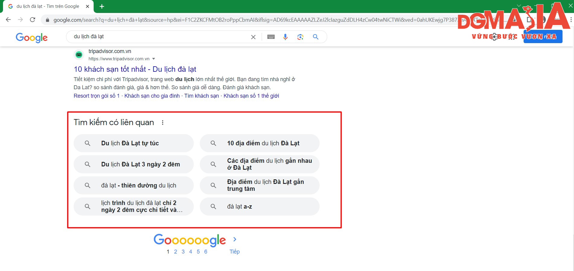Viewport: 574px width, 271px height.
Task: Click the Google search input box
Action: point(160,36)
